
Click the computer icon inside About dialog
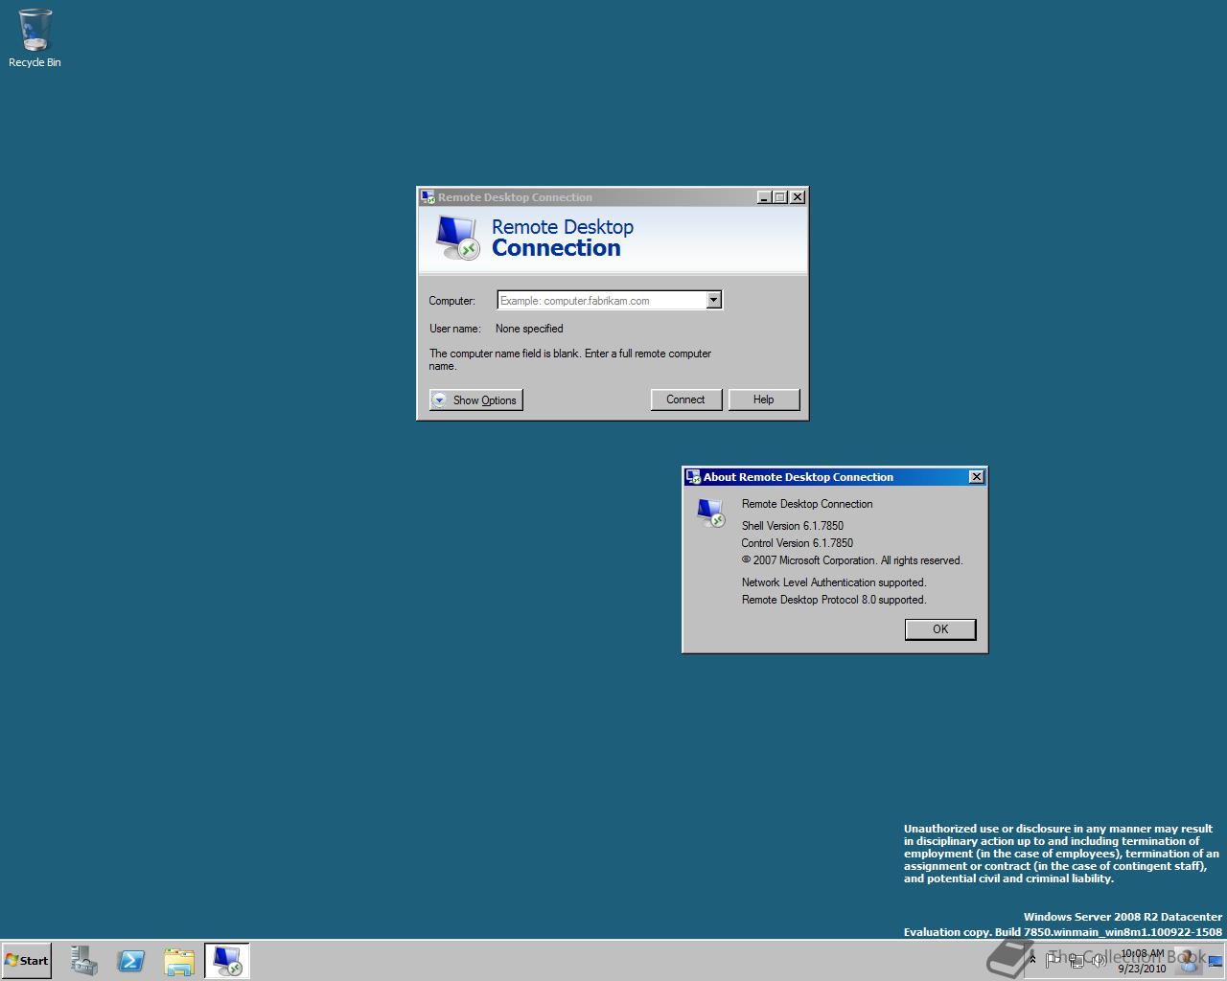[x=711, y=513]
